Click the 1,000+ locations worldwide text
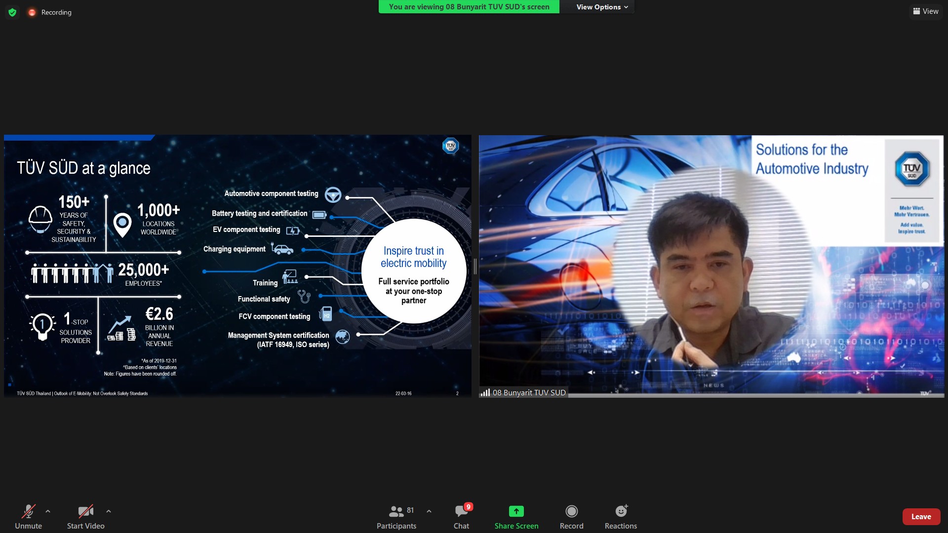948x533 pixels. 158,219
